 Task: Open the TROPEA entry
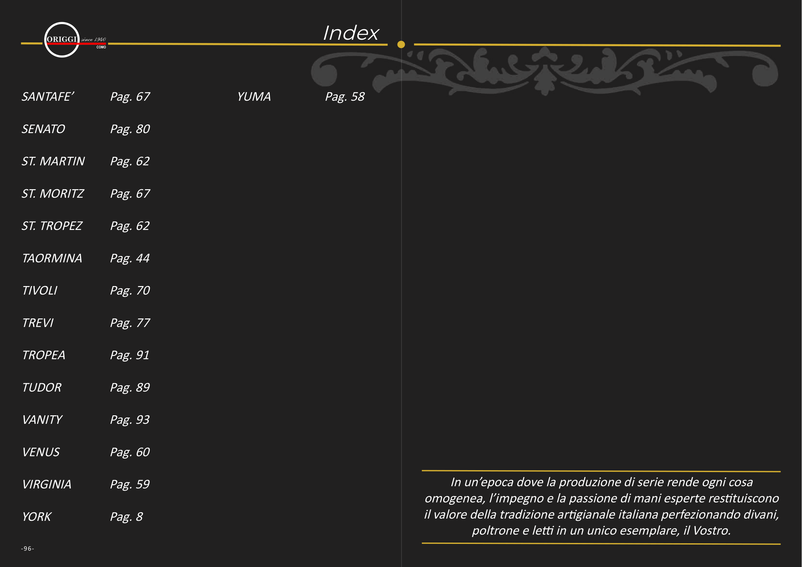click(x=44, y=355)
